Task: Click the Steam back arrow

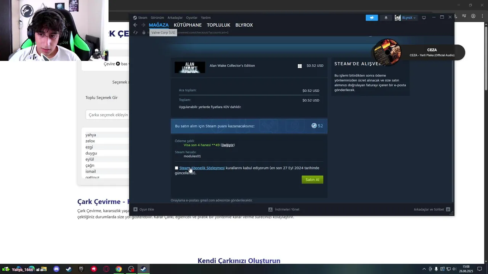Action: (135, 25)
